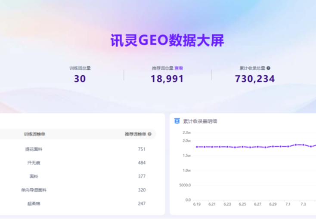This screenshot has width=316, height=219.
Task: Click the 推荐词总量 value 18,991
Action: (167, 79)
